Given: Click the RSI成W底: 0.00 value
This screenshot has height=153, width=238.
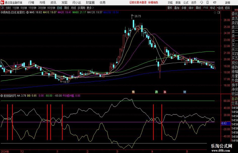Looking at the screenshot, I should coord(71,96).
